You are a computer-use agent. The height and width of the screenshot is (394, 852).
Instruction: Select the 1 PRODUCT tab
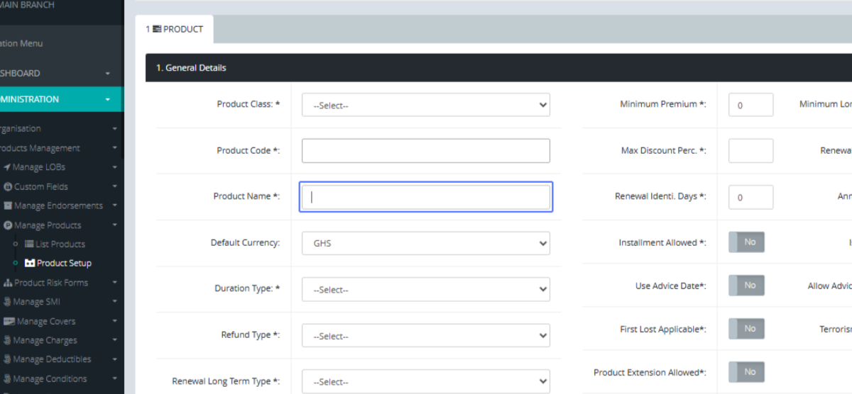pyautogui.click(x=175, y=29)
